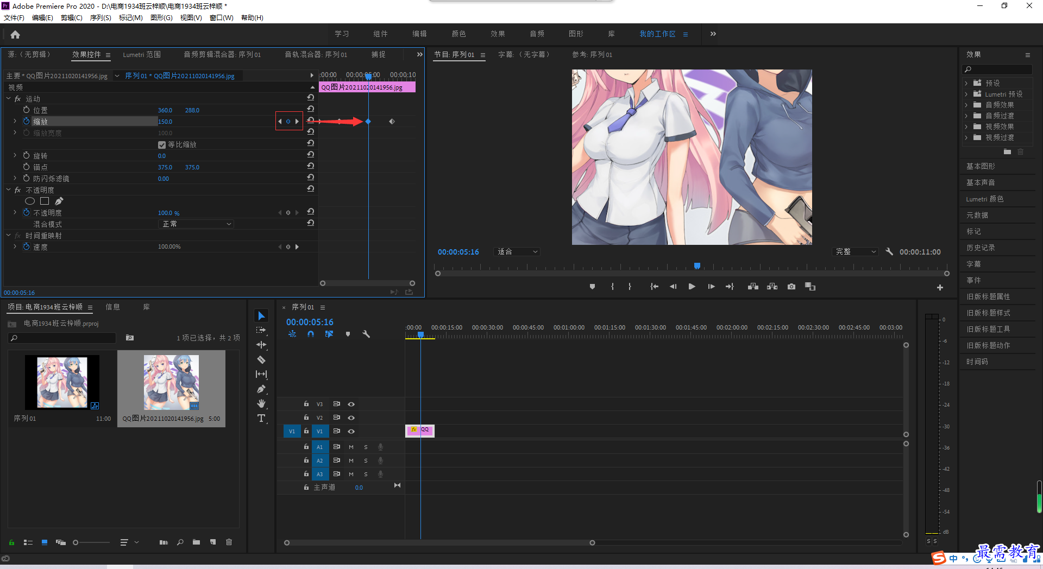Open the timeline display settings wrench
This screenshot has width=1043, height=569.
coord(366,334)
